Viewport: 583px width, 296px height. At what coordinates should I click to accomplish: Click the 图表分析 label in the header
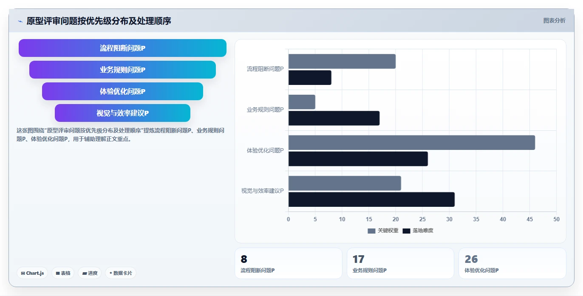tap(554, 20)
